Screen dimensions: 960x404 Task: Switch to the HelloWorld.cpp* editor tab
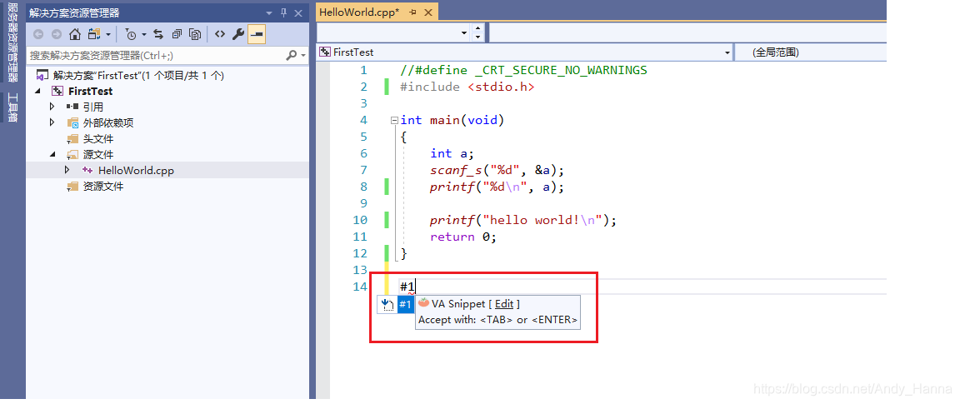tap(359, 12)
